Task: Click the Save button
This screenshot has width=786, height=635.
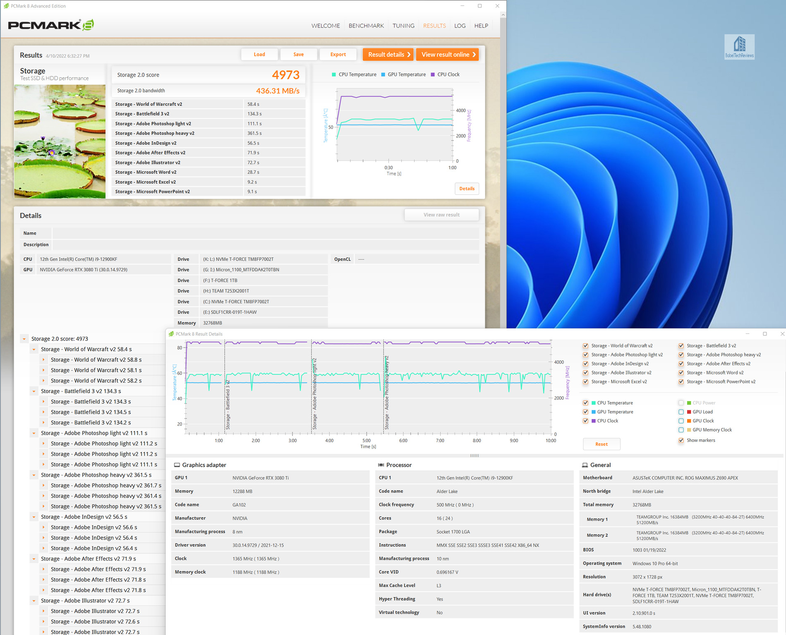Action: tap(299, 55)
